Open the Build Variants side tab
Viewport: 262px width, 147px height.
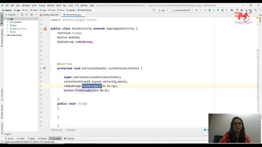pyautogui.click(x=2, y=111)
